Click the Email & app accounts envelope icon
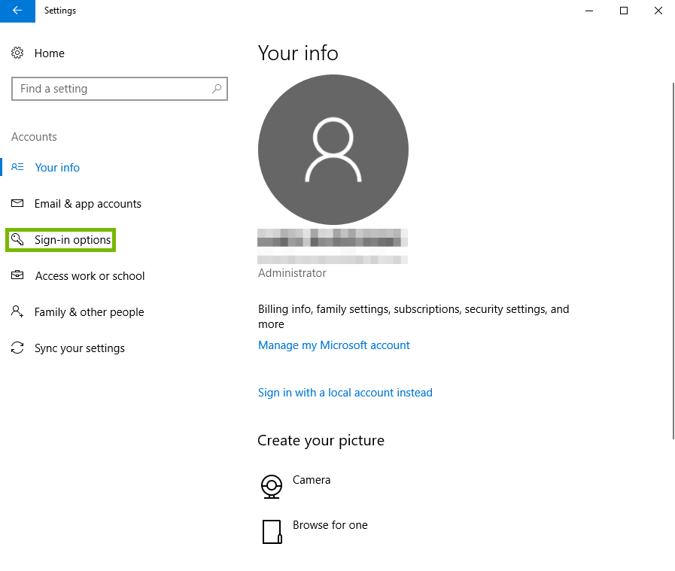 17,203
